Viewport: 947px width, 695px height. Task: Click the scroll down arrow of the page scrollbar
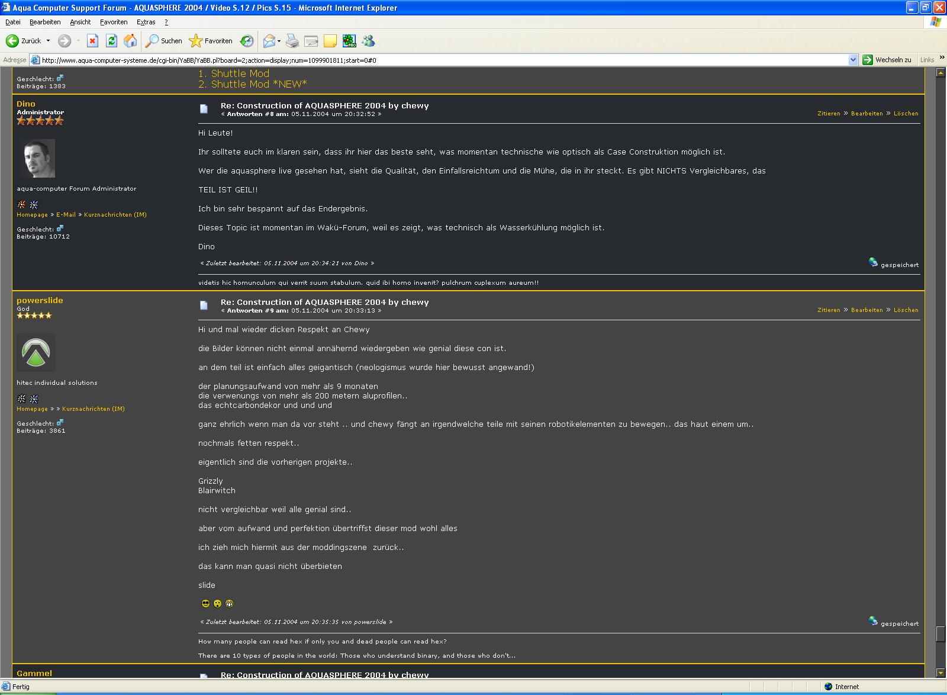coord(940,673)
